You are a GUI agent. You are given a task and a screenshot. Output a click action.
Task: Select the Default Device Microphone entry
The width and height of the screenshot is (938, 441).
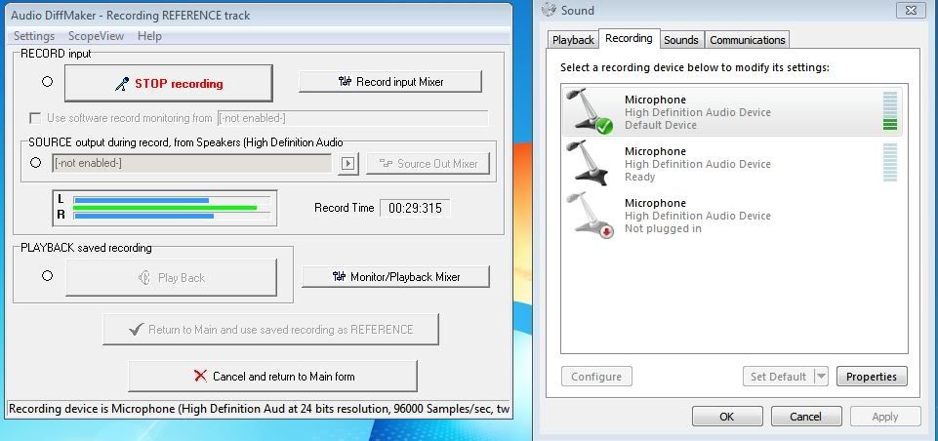(732, 112)
